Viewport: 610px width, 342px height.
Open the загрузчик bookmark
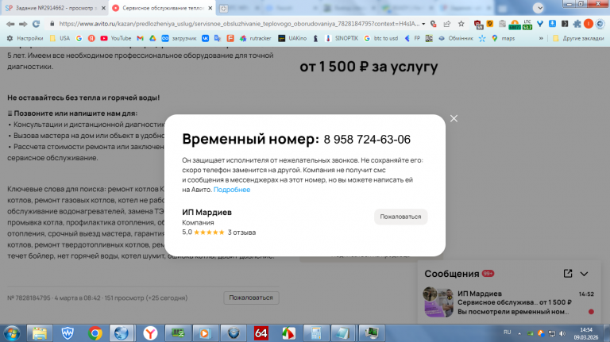click(x=179, y=38)
